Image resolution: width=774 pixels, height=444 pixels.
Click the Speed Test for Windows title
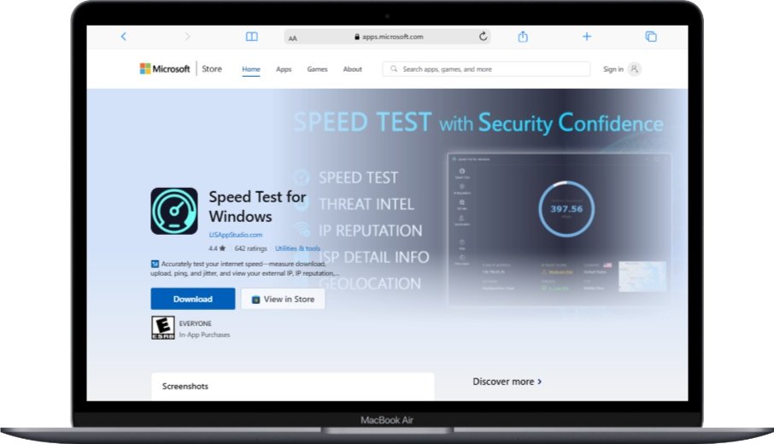point(257,207)
